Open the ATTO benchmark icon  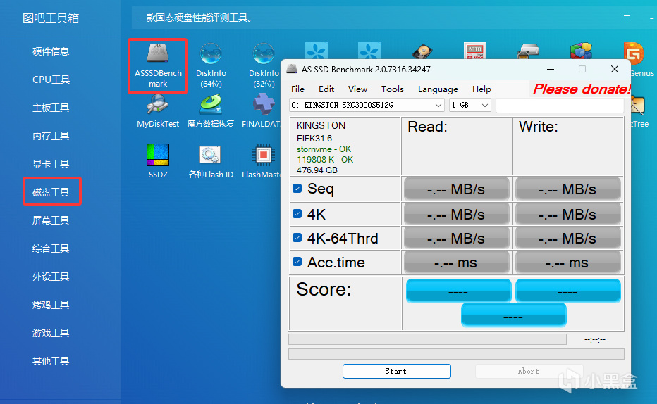coord(474,51)
